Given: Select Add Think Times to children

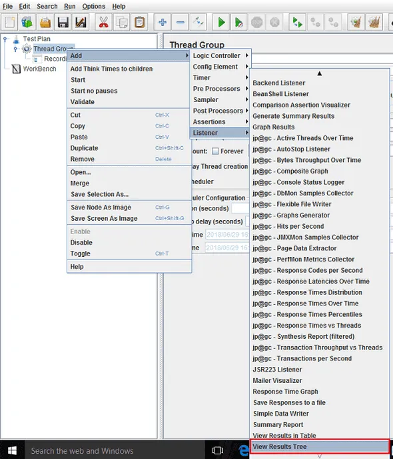Looking at the screenshot, I should pyautogui.click(x=129, y=69).
